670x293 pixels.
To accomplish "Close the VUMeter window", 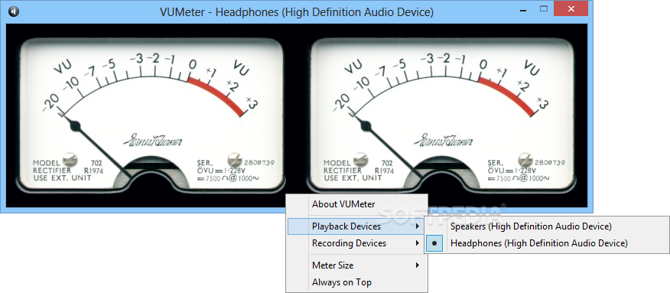I will point(571,8).
